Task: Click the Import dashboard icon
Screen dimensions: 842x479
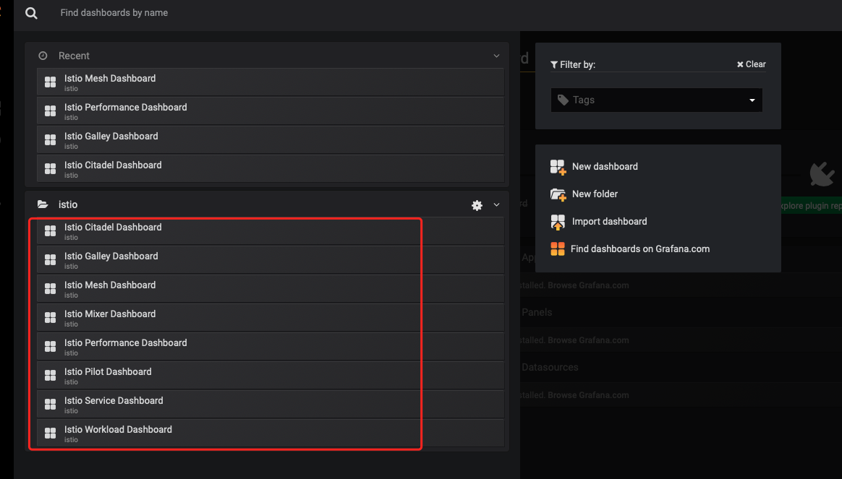Action: [x=558, y=222]
